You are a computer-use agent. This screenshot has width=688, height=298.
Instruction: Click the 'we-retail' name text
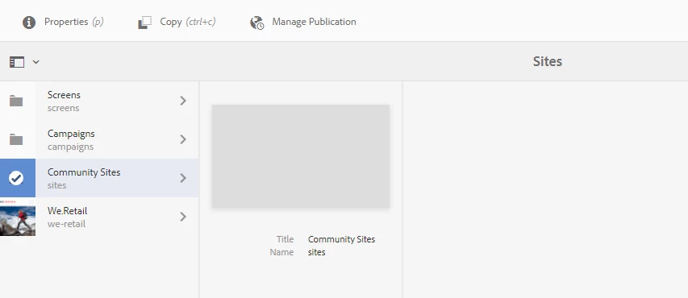(x=66, y=224)
